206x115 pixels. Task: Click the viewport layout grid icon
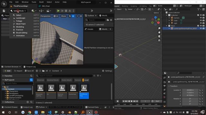point(81,16)
